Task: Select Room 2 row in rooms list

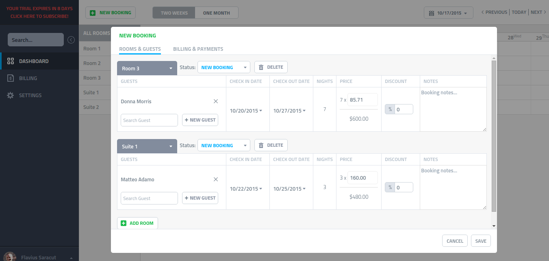Action: tap(95, 63)
